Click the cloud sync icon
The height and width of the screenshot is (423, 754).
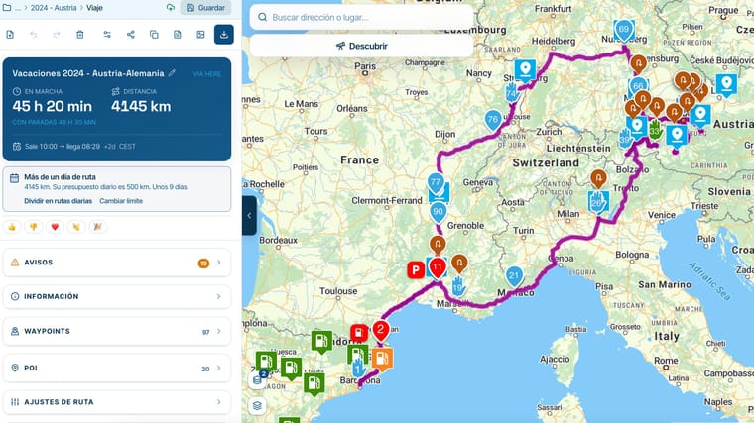(x=171, y=8)
